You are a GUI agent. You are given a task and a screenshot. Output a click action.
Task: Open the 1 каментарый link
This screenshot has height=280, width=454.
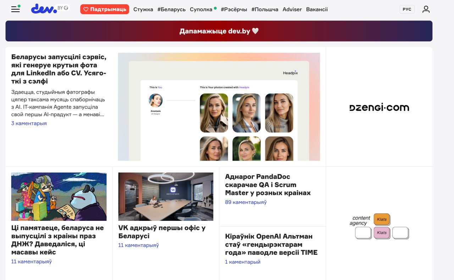(243, 262)
